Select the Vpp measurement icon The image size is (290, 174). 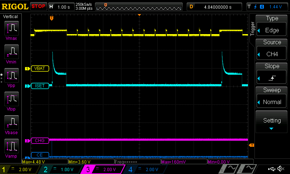(x=12, y=75)
